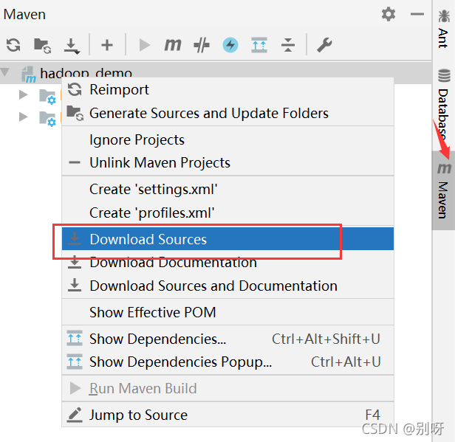Open the Database tool window tab
This screenshot has width=455, height=442.
point(443,104)
